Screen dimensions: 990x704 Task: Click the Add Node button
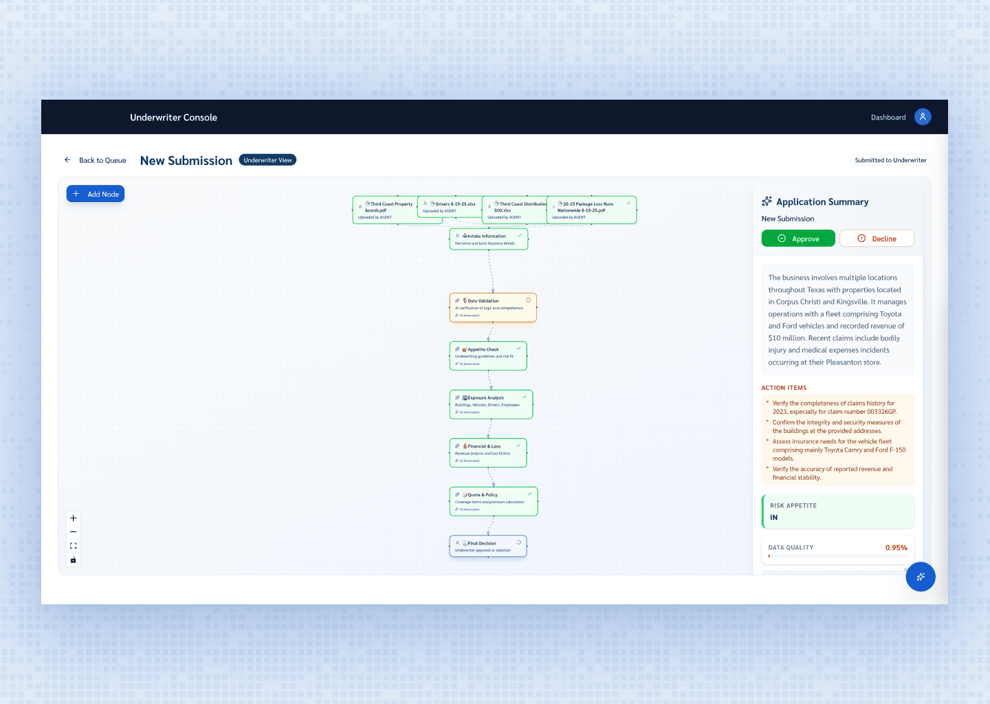tap(96, 194)
